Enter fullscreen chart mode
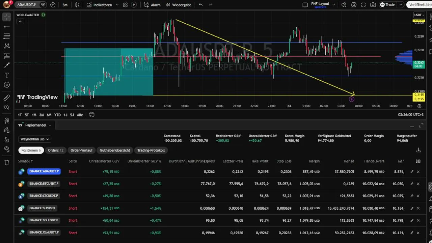This screenshot has height=243, width=432. point(363,5)
